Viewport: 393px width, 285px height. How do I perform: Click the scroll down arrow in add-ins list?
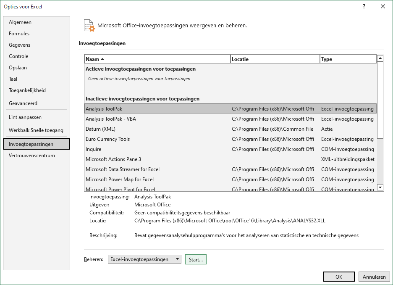pos(380,187)
